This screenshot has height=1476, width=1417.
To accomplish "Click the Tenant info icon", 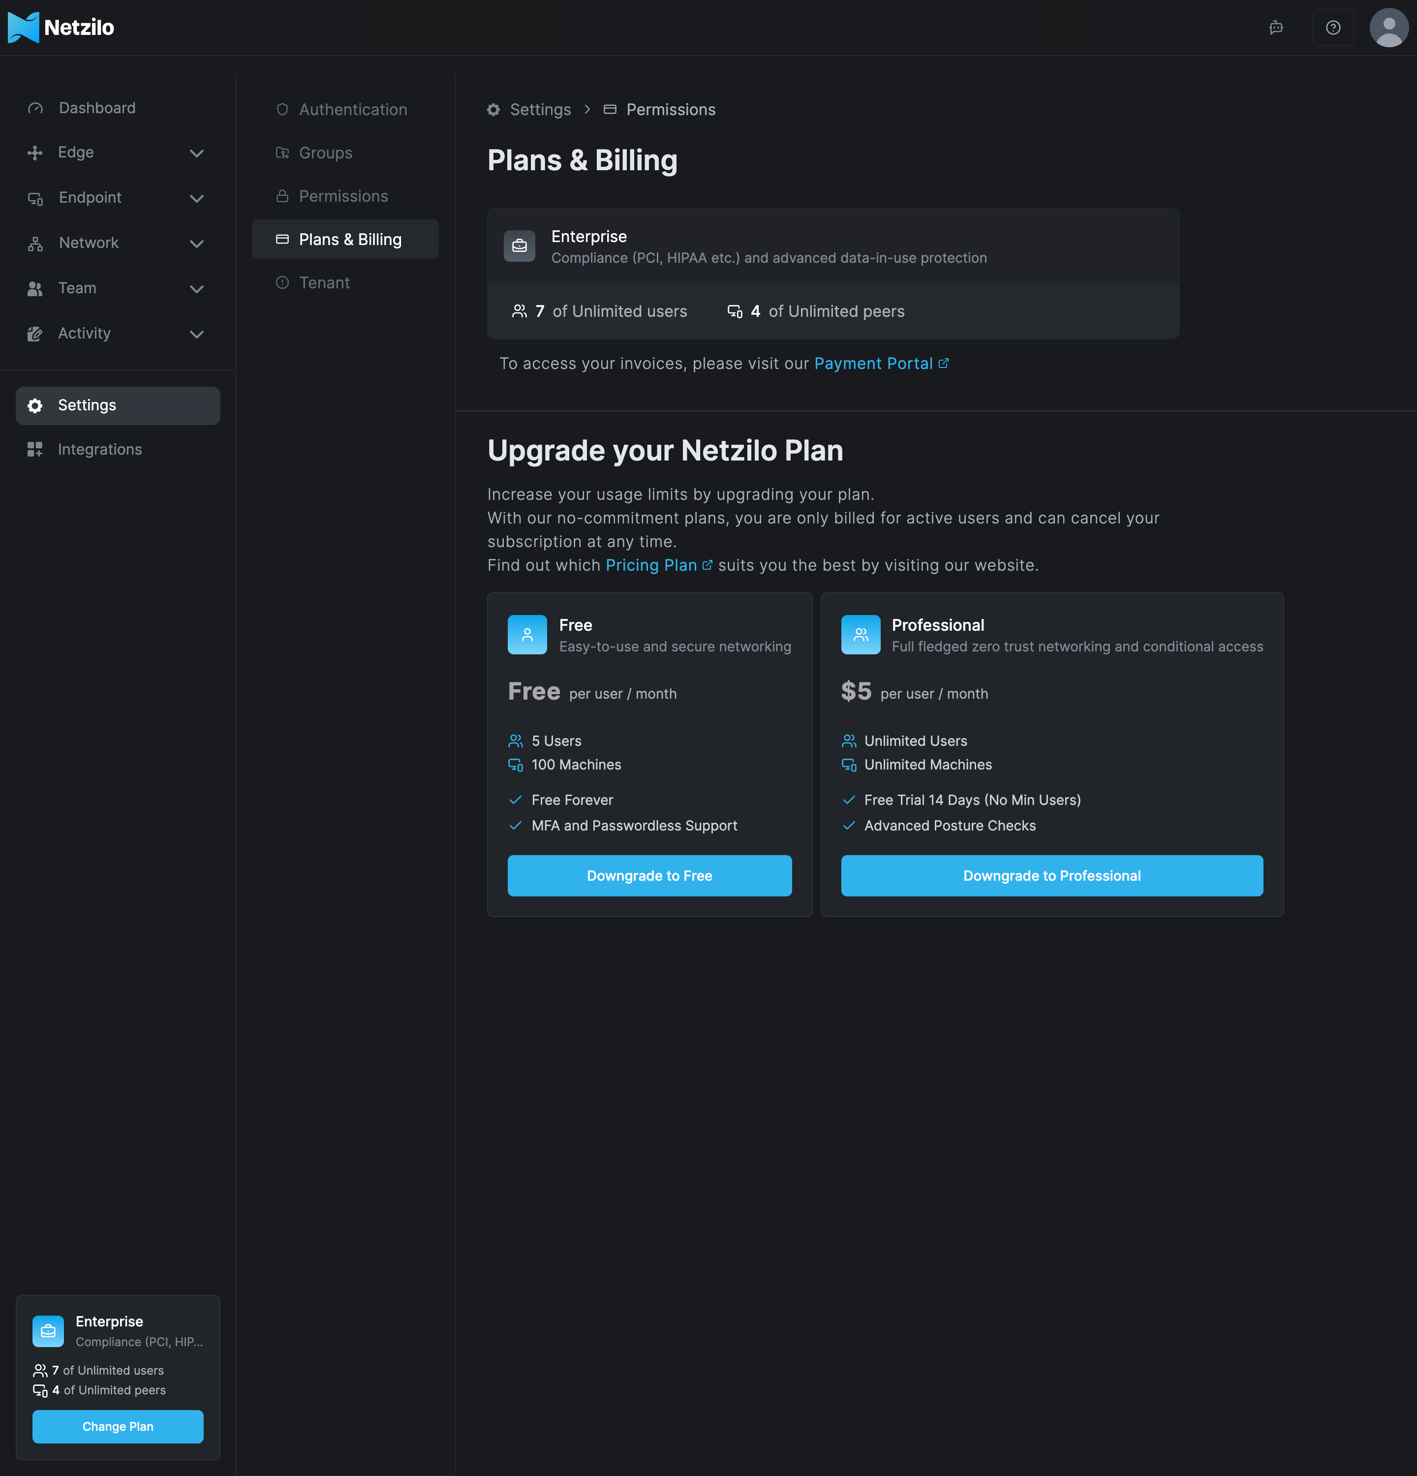I will click(282, 283).
